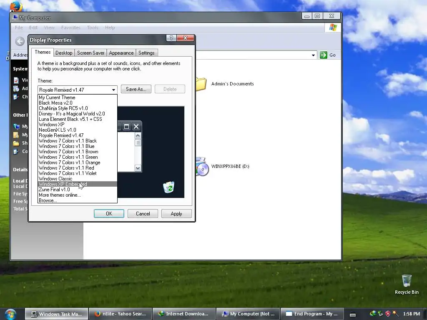The width and height of the screenshot is (427, 320).
Task: Switch to My Computer (Not... taskbar button
Action: point(248,314)
